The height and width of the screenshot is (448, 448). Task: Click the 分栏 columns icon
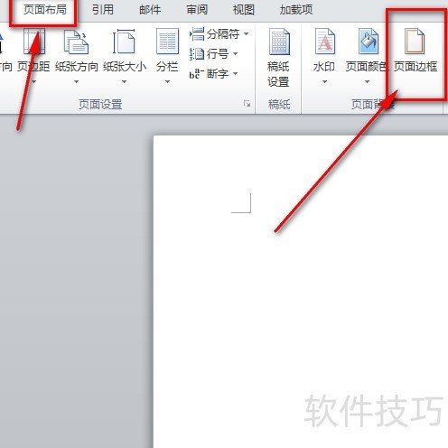pos(167,42)
